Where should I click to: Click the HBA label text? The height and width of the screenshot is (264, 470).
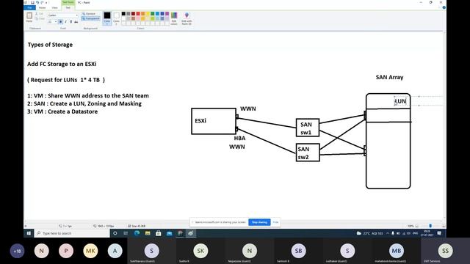[x=239, y=139]
